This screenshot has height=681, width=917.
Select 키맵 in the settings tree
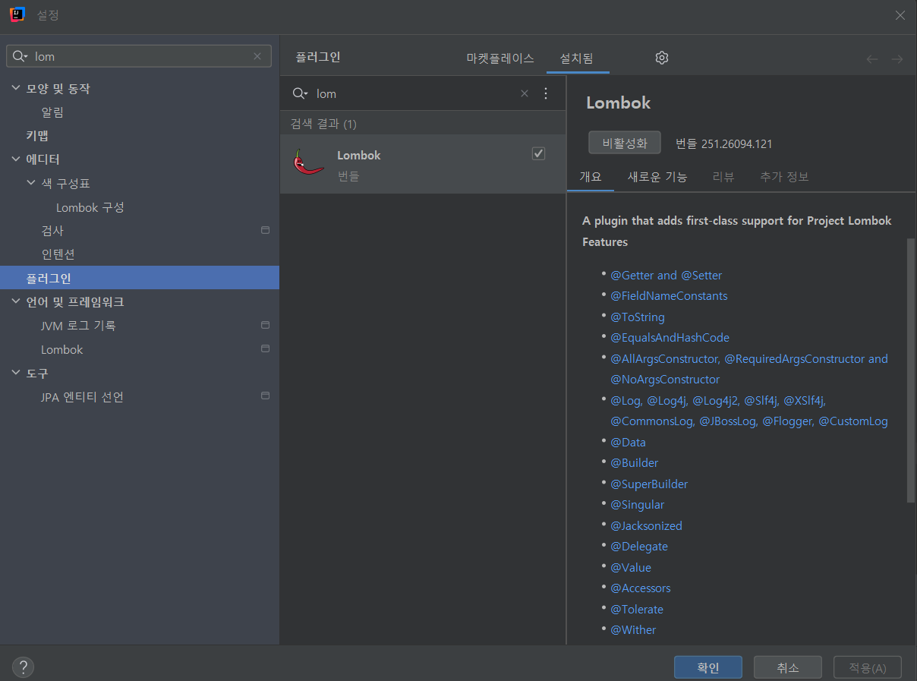point(37,136)
